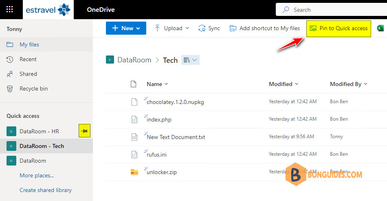Click the estravel logo
Viewport: 387px width, 201px height.
(48, 10)
